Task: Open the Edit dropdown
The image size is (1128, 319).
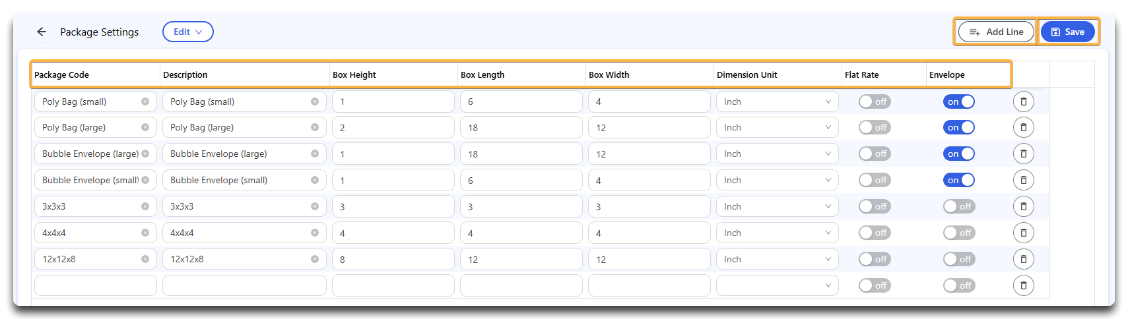Action: click(x=188, y=32)
